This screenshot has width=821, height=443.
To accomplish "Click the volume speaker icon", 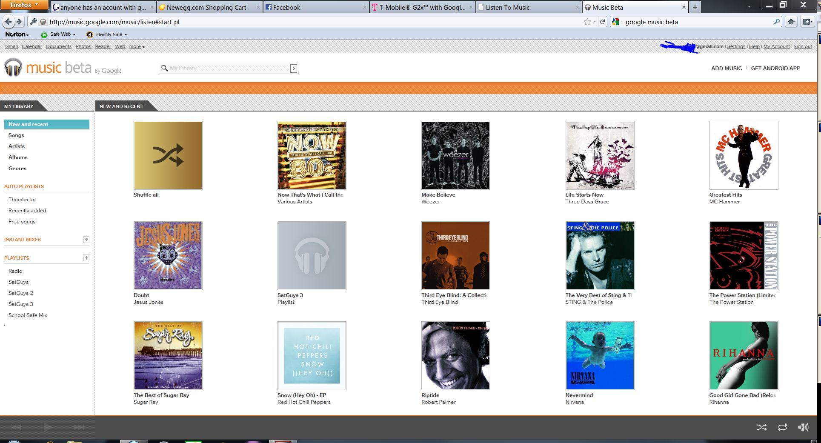I will [803, 427].
